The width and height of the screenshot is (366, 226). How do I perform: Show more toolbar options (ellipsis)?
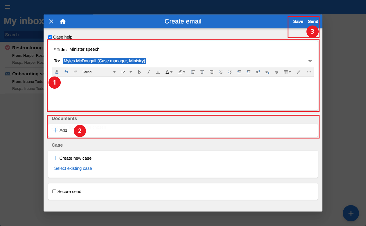[x=309, y=72]
